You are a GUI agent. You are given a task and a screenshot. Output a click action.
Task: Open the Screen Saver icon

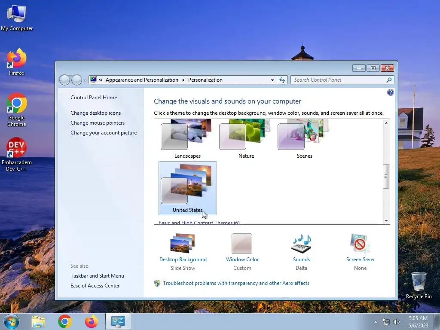coord(360,244)
